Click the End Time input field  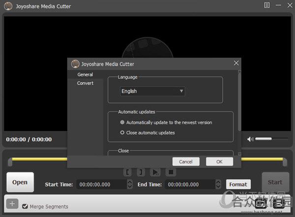pyautogui.click(x=190, y=185)
